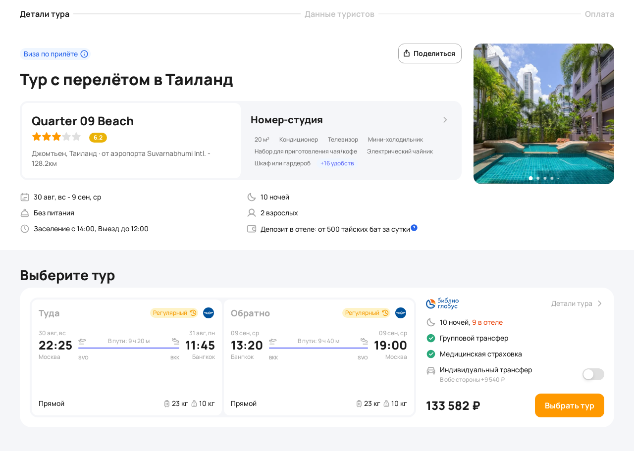
Task: Go to Оплата step
Action: click(599, 14)
